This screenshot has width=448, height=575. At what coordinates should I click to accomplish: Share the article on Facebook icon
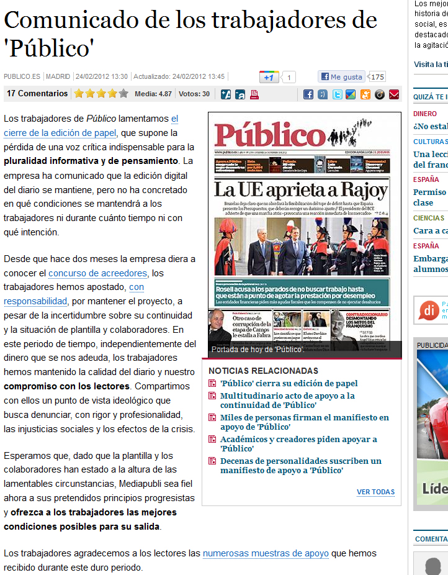point(308,94)
